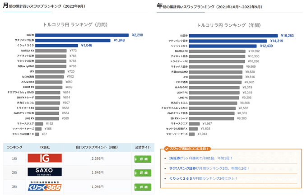Click the FX会社 column header
Viewport: 307px width, 196px height.
(x=45, y=147)
